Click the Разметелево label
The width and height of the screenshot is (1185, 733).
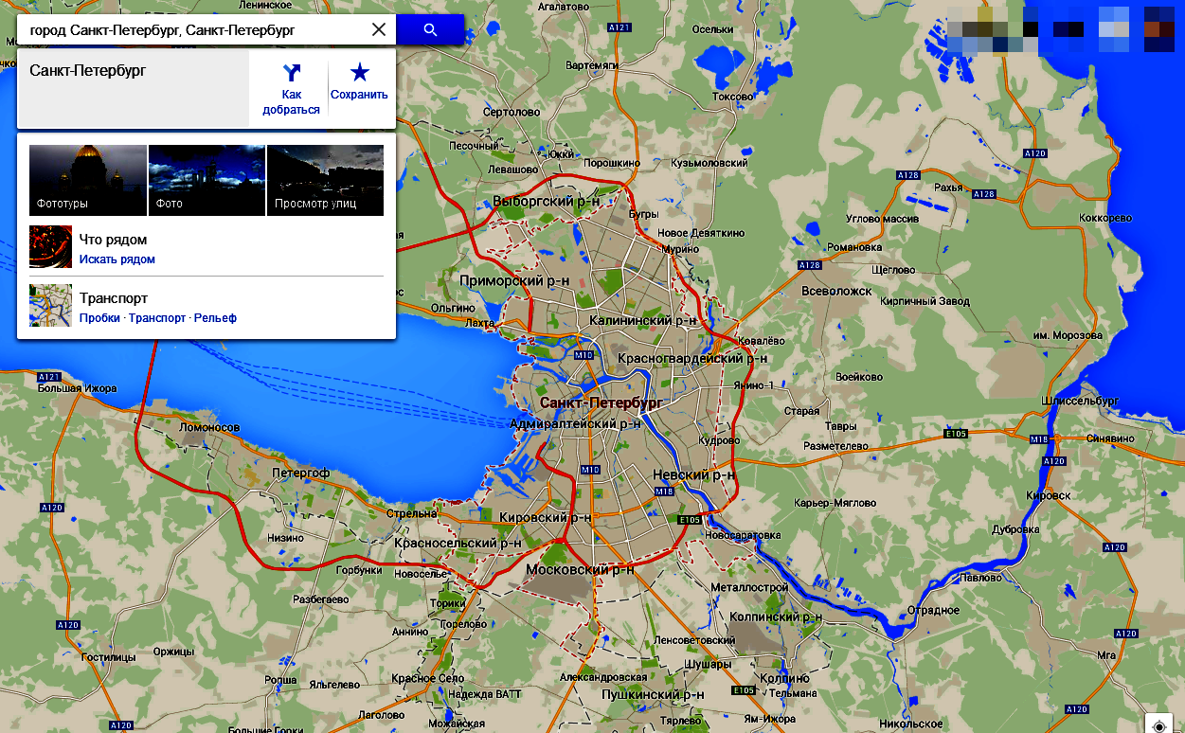(x=835, y=445)
